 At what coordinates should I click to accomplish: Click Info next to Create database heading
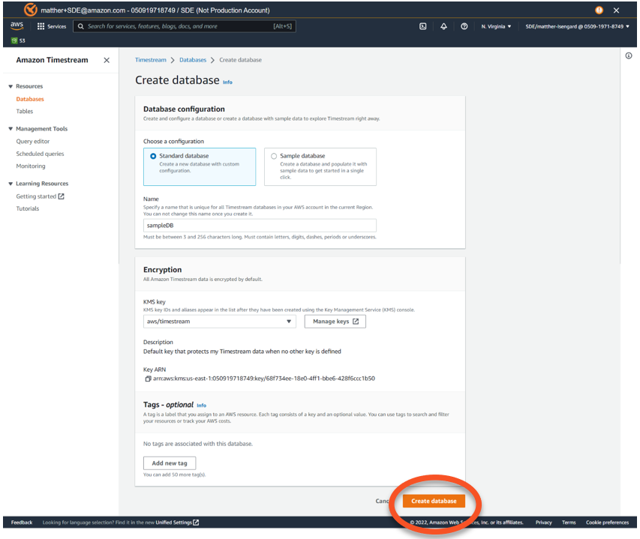pyautogui.click(x=227, y=82)
